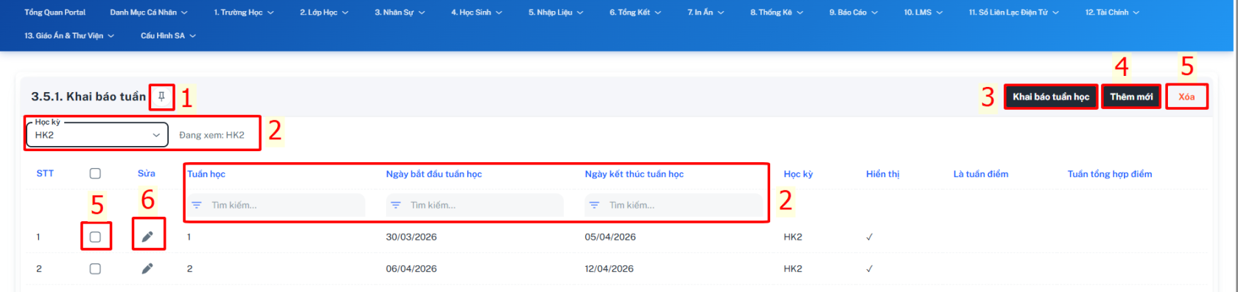Open Cấu Hình SA menu
The image size is (1238, 292).
tap(168, 35)
